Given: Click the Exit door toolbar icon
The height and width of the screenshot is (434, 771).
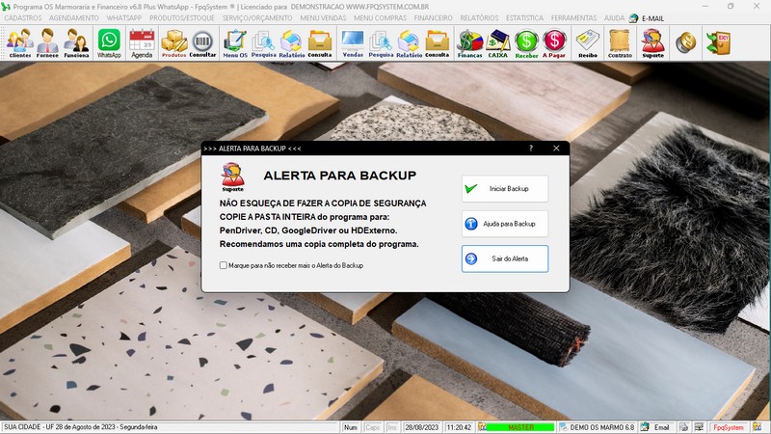Looking at the screenshot, I should point(718,42).
